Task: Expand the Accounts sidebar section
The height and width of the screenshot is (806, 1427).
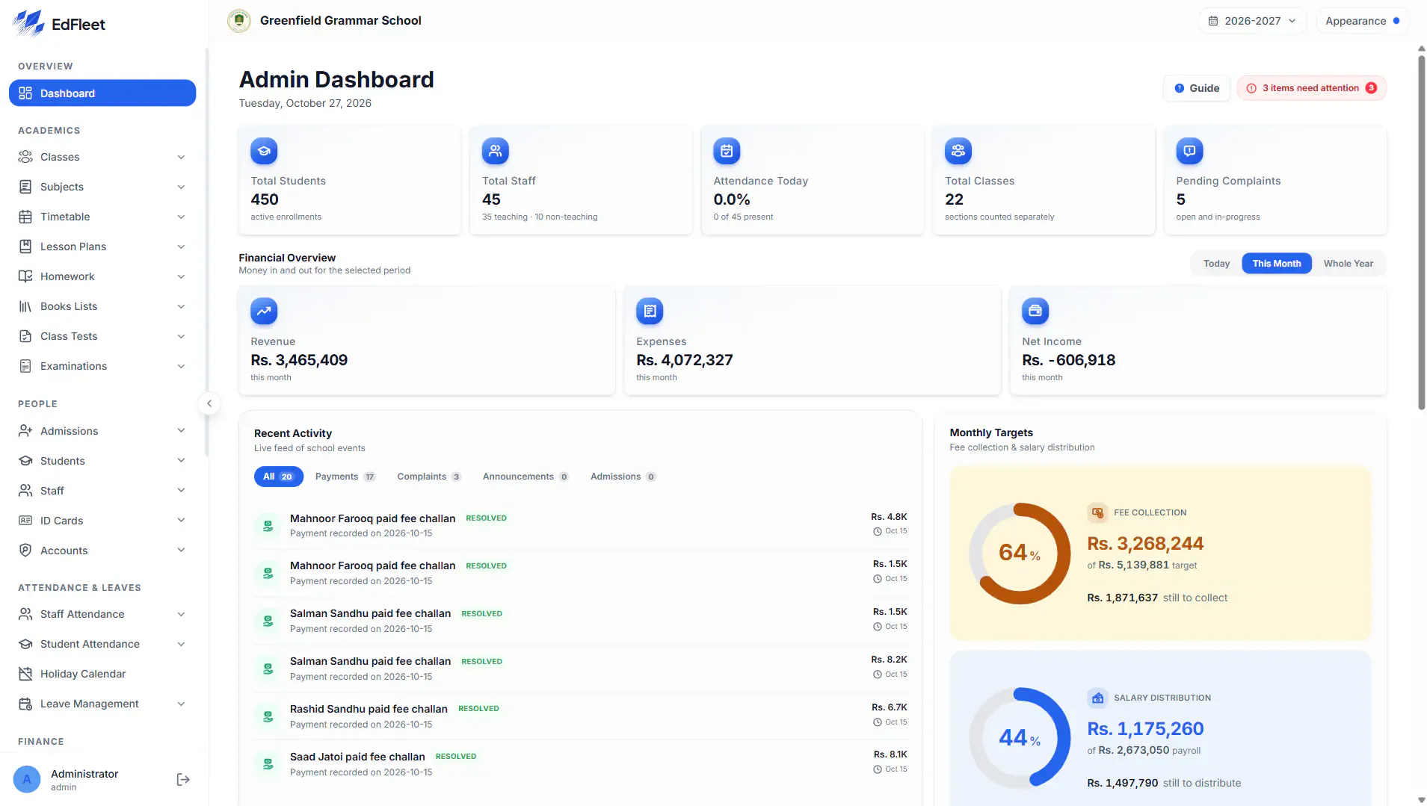Action: pos(102,551)
